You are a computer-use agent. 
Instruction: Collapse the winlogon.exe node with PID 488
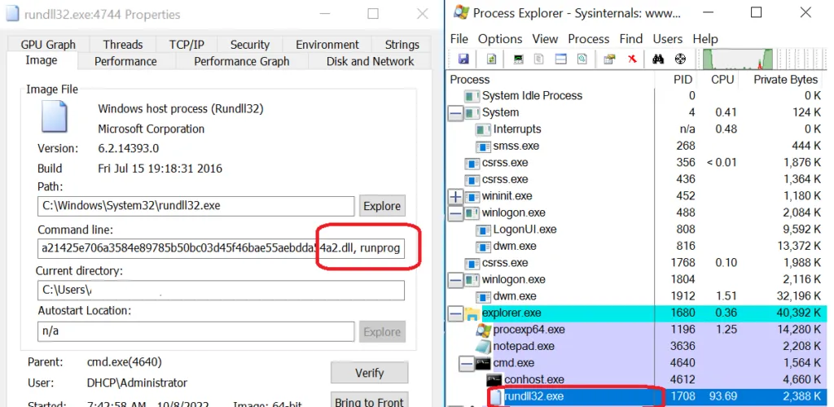click(x=456, y=213)
